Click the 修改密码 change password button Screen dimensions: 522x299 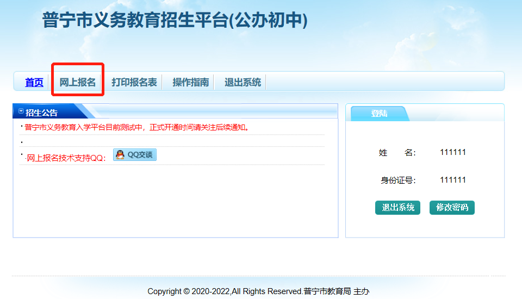tap(452, 208)
